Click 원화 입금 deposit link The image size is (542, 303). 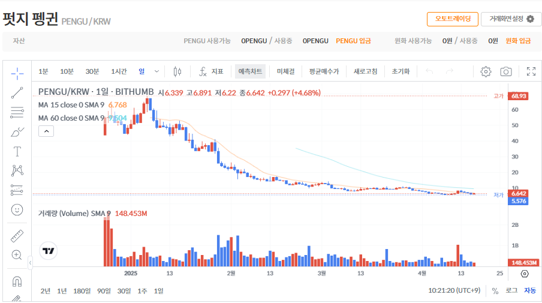click(x=518, y=41)
